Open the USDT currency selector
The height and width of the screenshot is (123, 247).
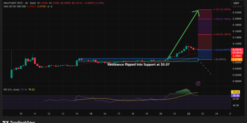pos(237,3)
